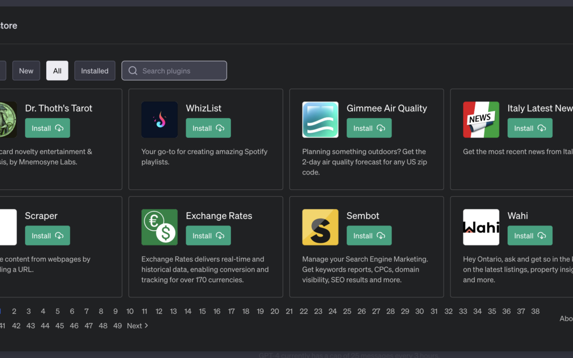Viewport: 573px width, 358px height.
Task: Click the Gimmee Air Quality wave icon
Action: [x=320, y=120]
